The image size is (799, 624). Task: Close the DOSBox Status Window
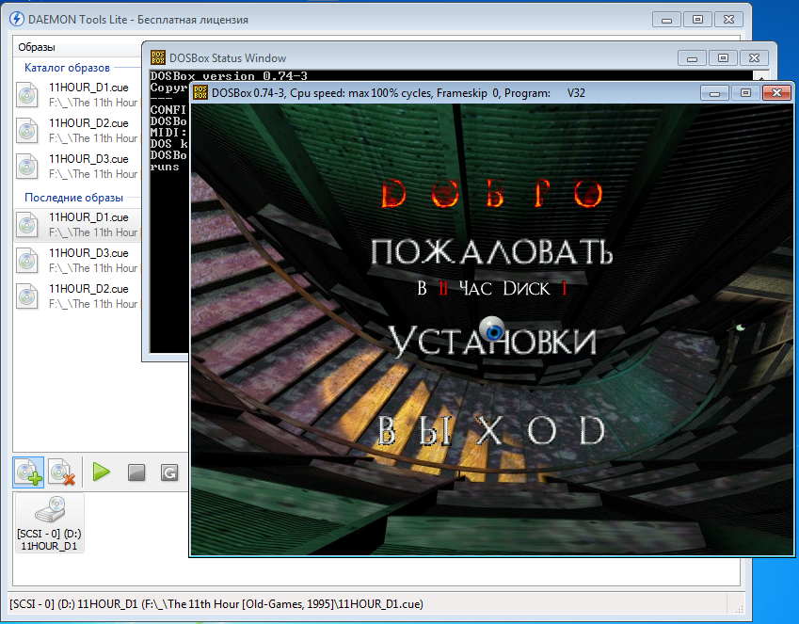[754, 58]
